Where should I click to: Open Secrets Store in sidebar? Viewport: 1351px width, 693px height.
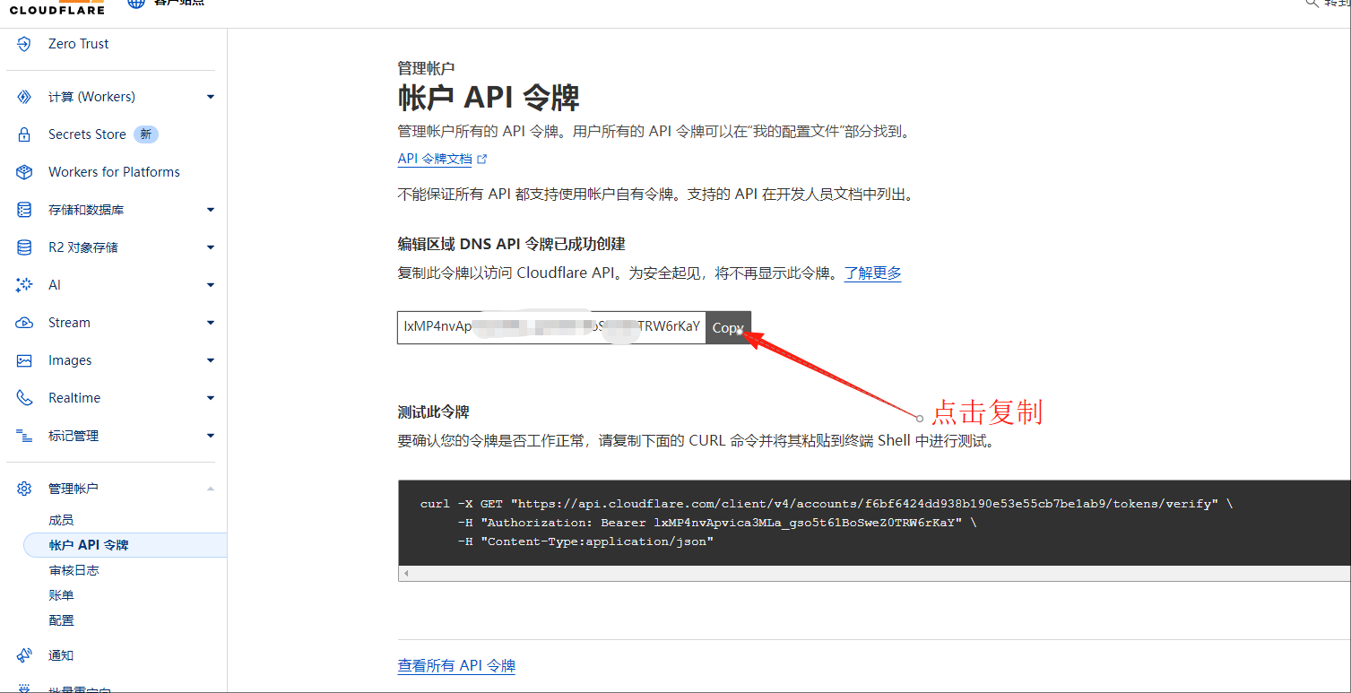point(87,134)
